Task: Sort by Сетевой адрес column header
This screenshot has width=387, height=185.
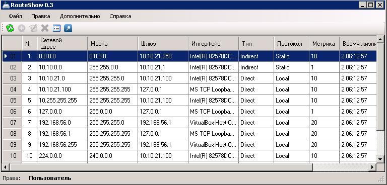Action: 62,44
